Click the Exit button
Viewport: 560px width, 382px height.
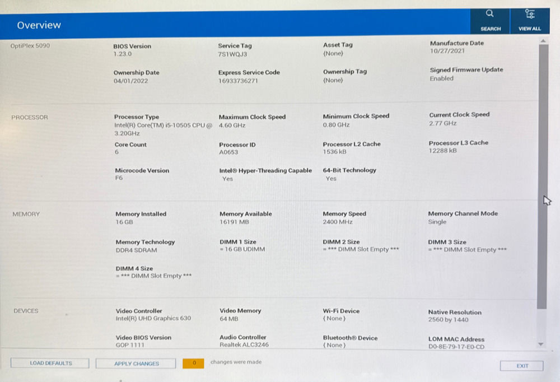coord(521,366)
